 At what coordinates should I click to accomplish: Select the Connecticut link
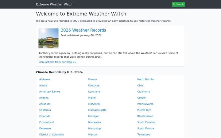[47, 122]
